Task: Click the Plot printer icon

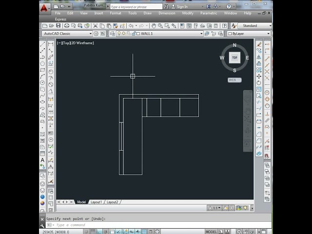Action: (67, 26)
